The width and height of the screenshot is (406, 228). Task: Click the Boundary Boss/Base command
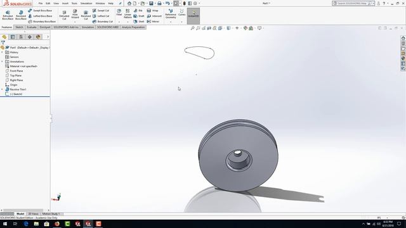(42, 22)
